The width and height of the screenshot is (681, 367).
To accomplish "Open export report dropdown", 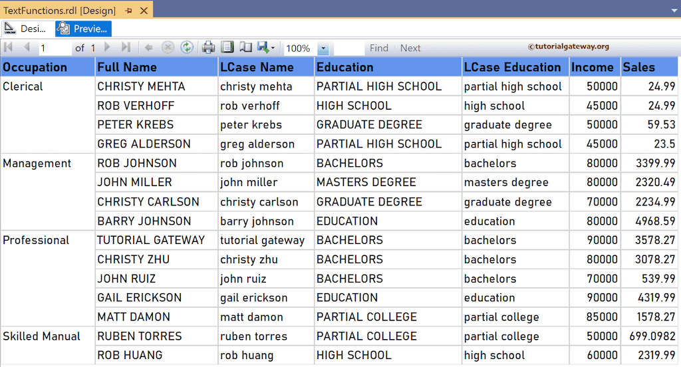I will [266, 47].
